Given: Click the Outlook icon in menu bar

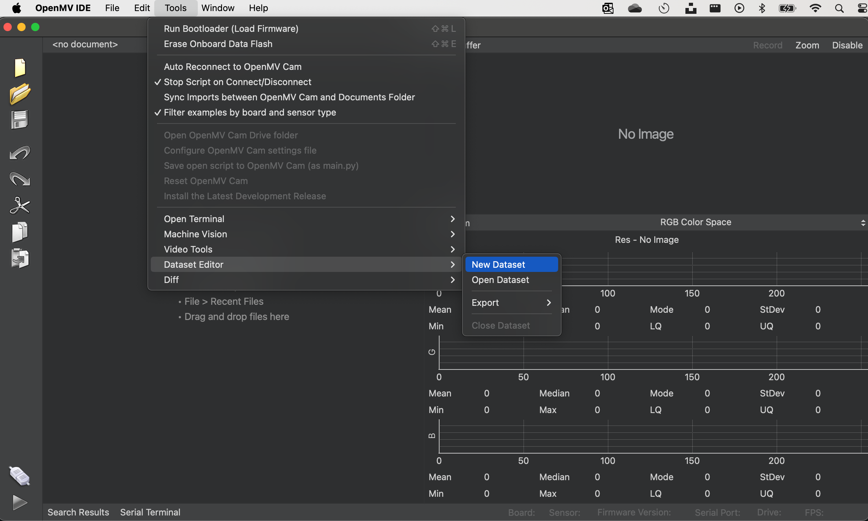Looking at the screenshot, I should click(608, 8).
